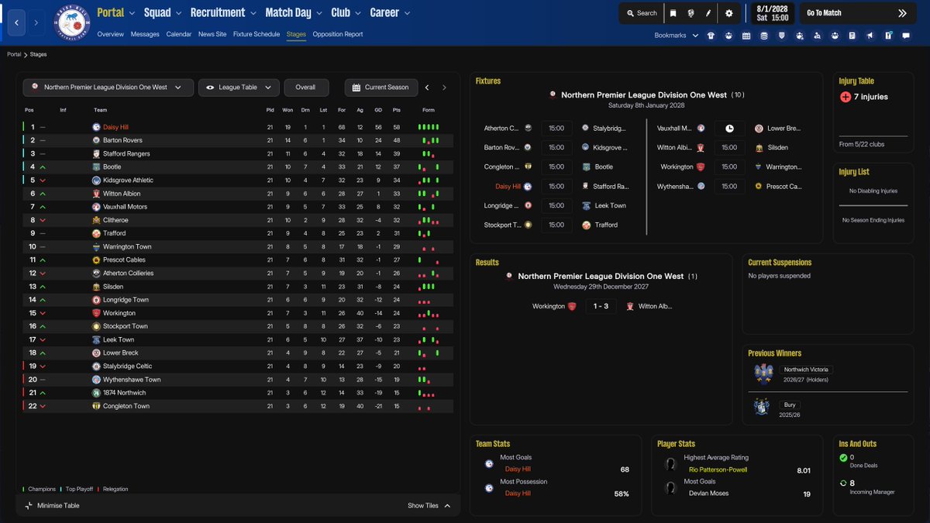Click the Done Deals green check icon

[x=843, y=458]
